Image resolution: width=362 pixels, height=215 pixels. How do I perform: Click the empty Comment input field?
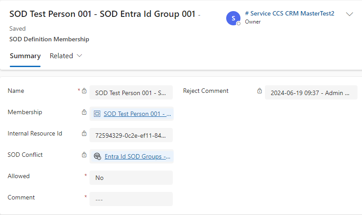[131, 199]
